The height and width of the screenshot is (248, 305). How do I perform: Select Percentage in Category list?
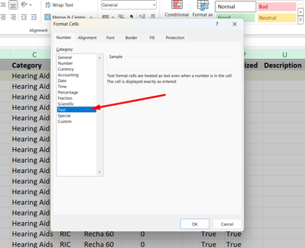point(77,92)
